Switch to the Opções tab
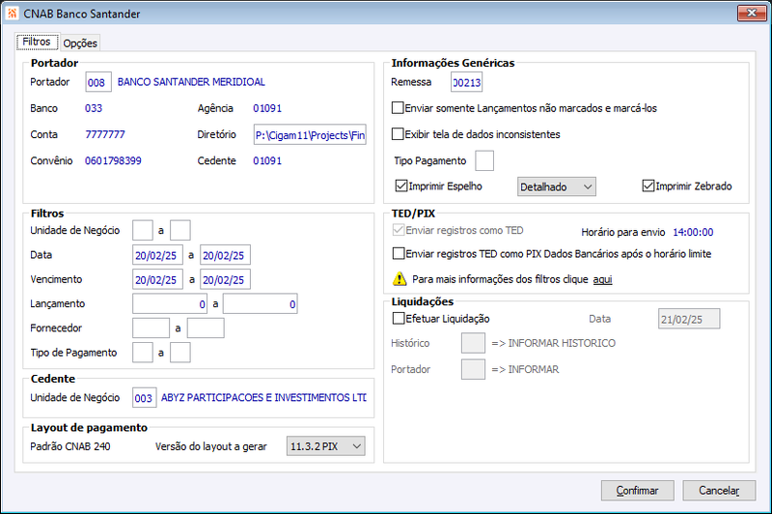The image size is (772, 514). [x=80, y=43]
